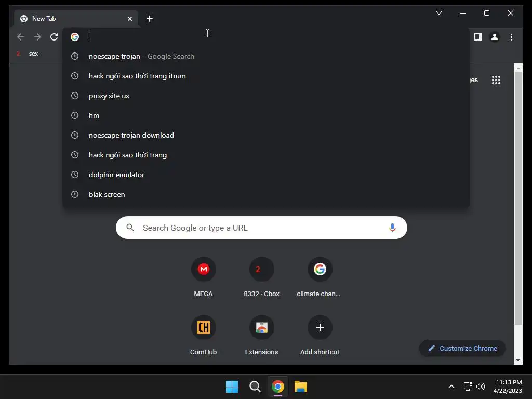Click the Google icon in address bar

tap(75, 37)
